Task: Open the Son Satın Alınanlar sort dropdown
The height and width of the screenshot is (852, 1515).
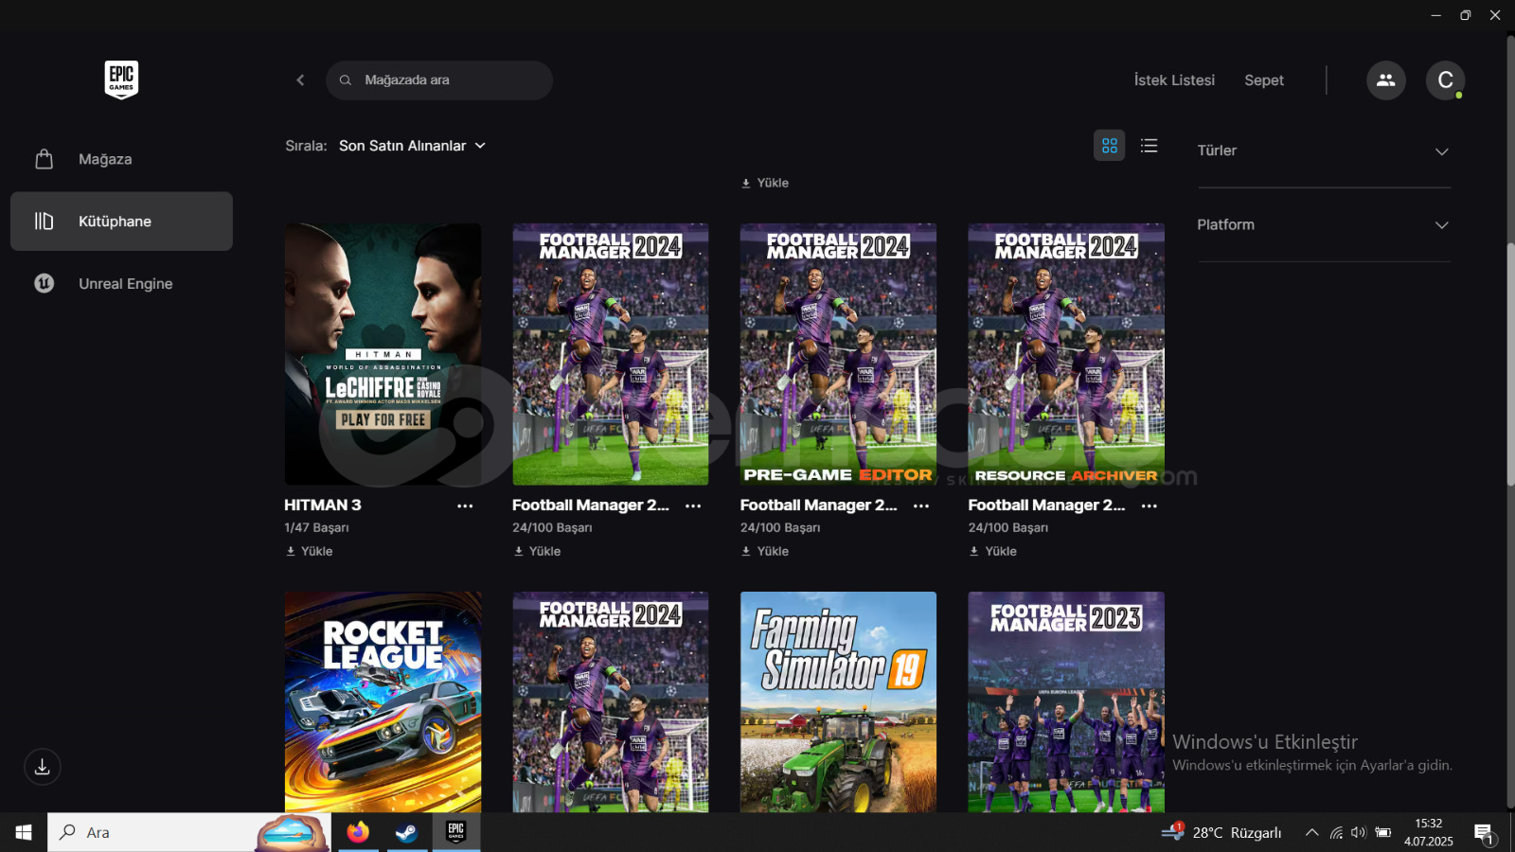Action: (412, 146)
